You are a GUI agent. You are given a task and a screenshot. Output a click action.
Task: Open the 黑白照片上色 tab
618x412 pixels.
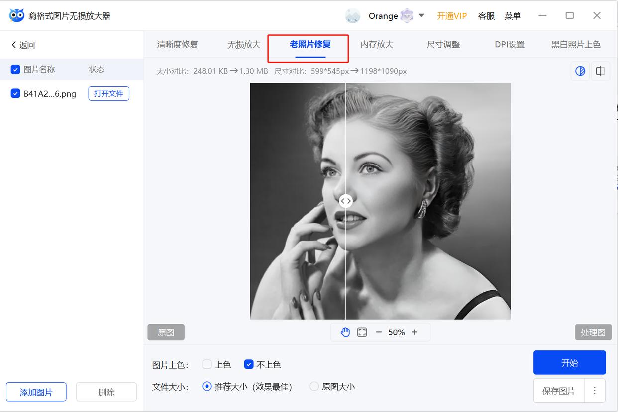coord(576,44)
